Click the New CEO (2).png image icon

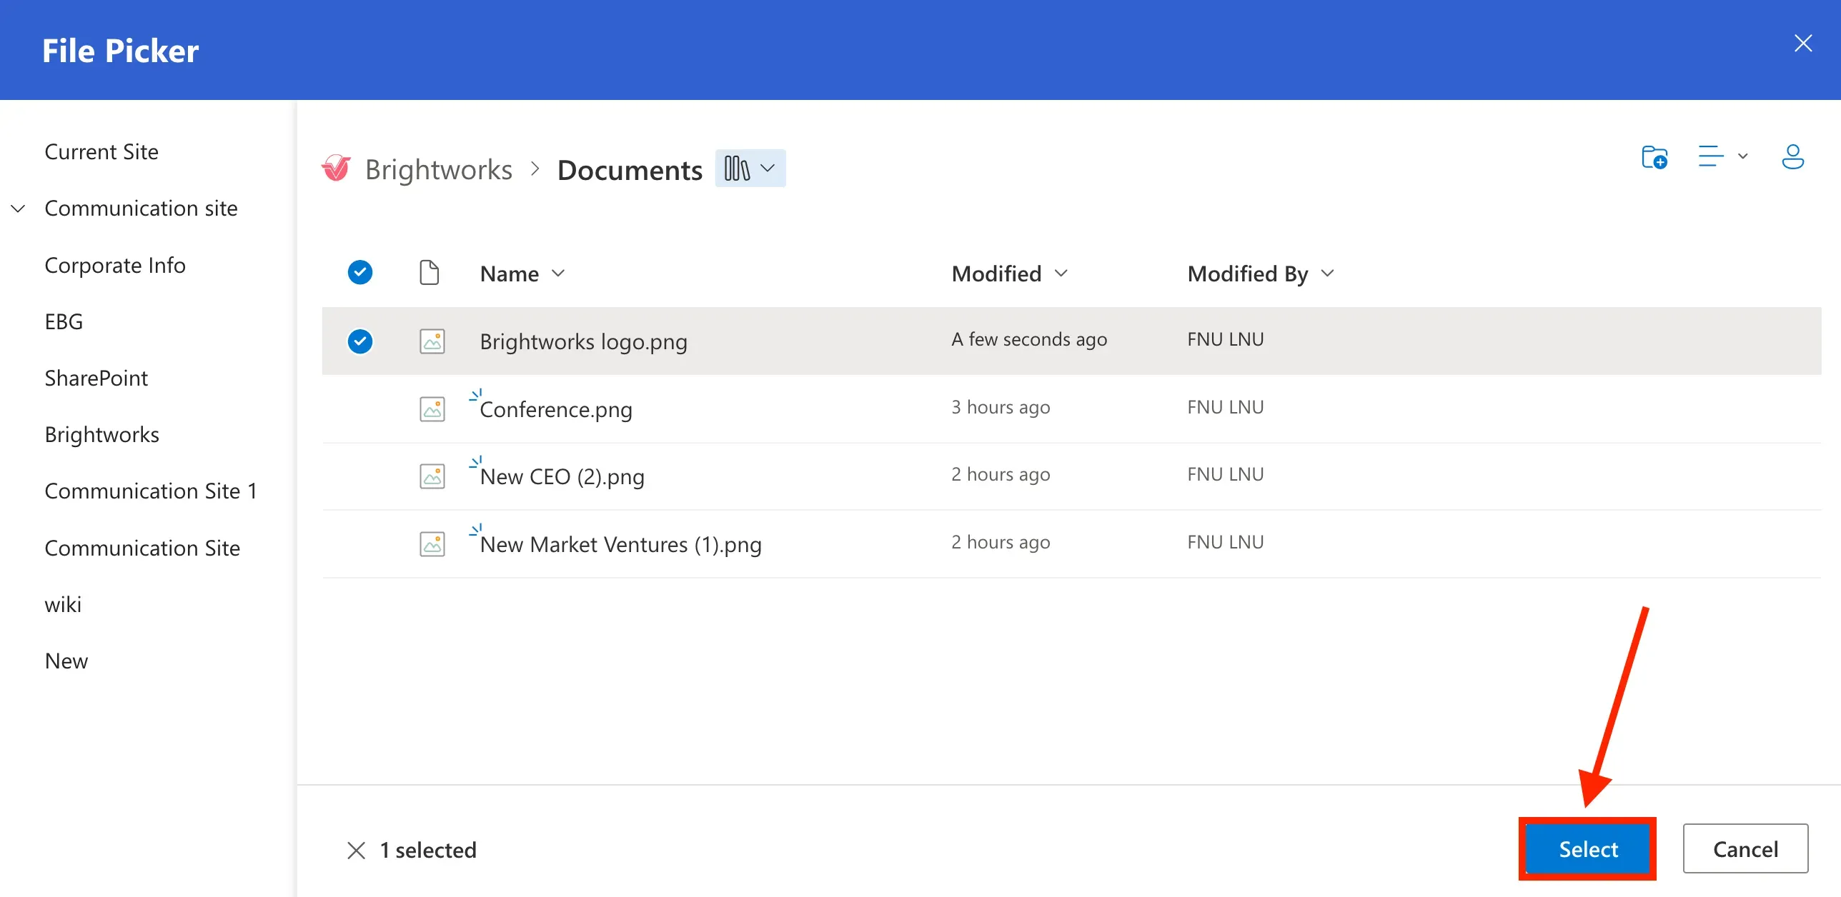(432, 476)
